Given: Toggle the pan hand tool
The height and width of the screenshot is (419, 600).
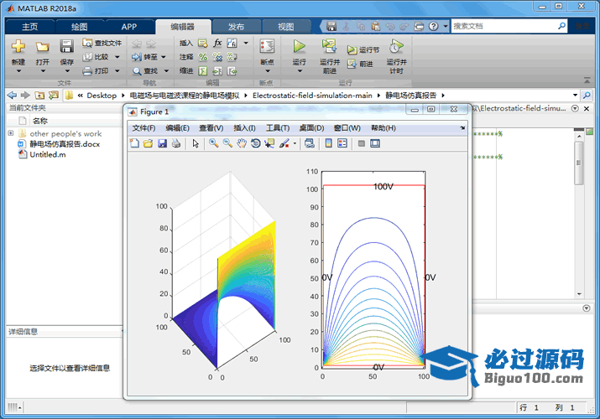Looking at the screenshot, I should 242,143.
